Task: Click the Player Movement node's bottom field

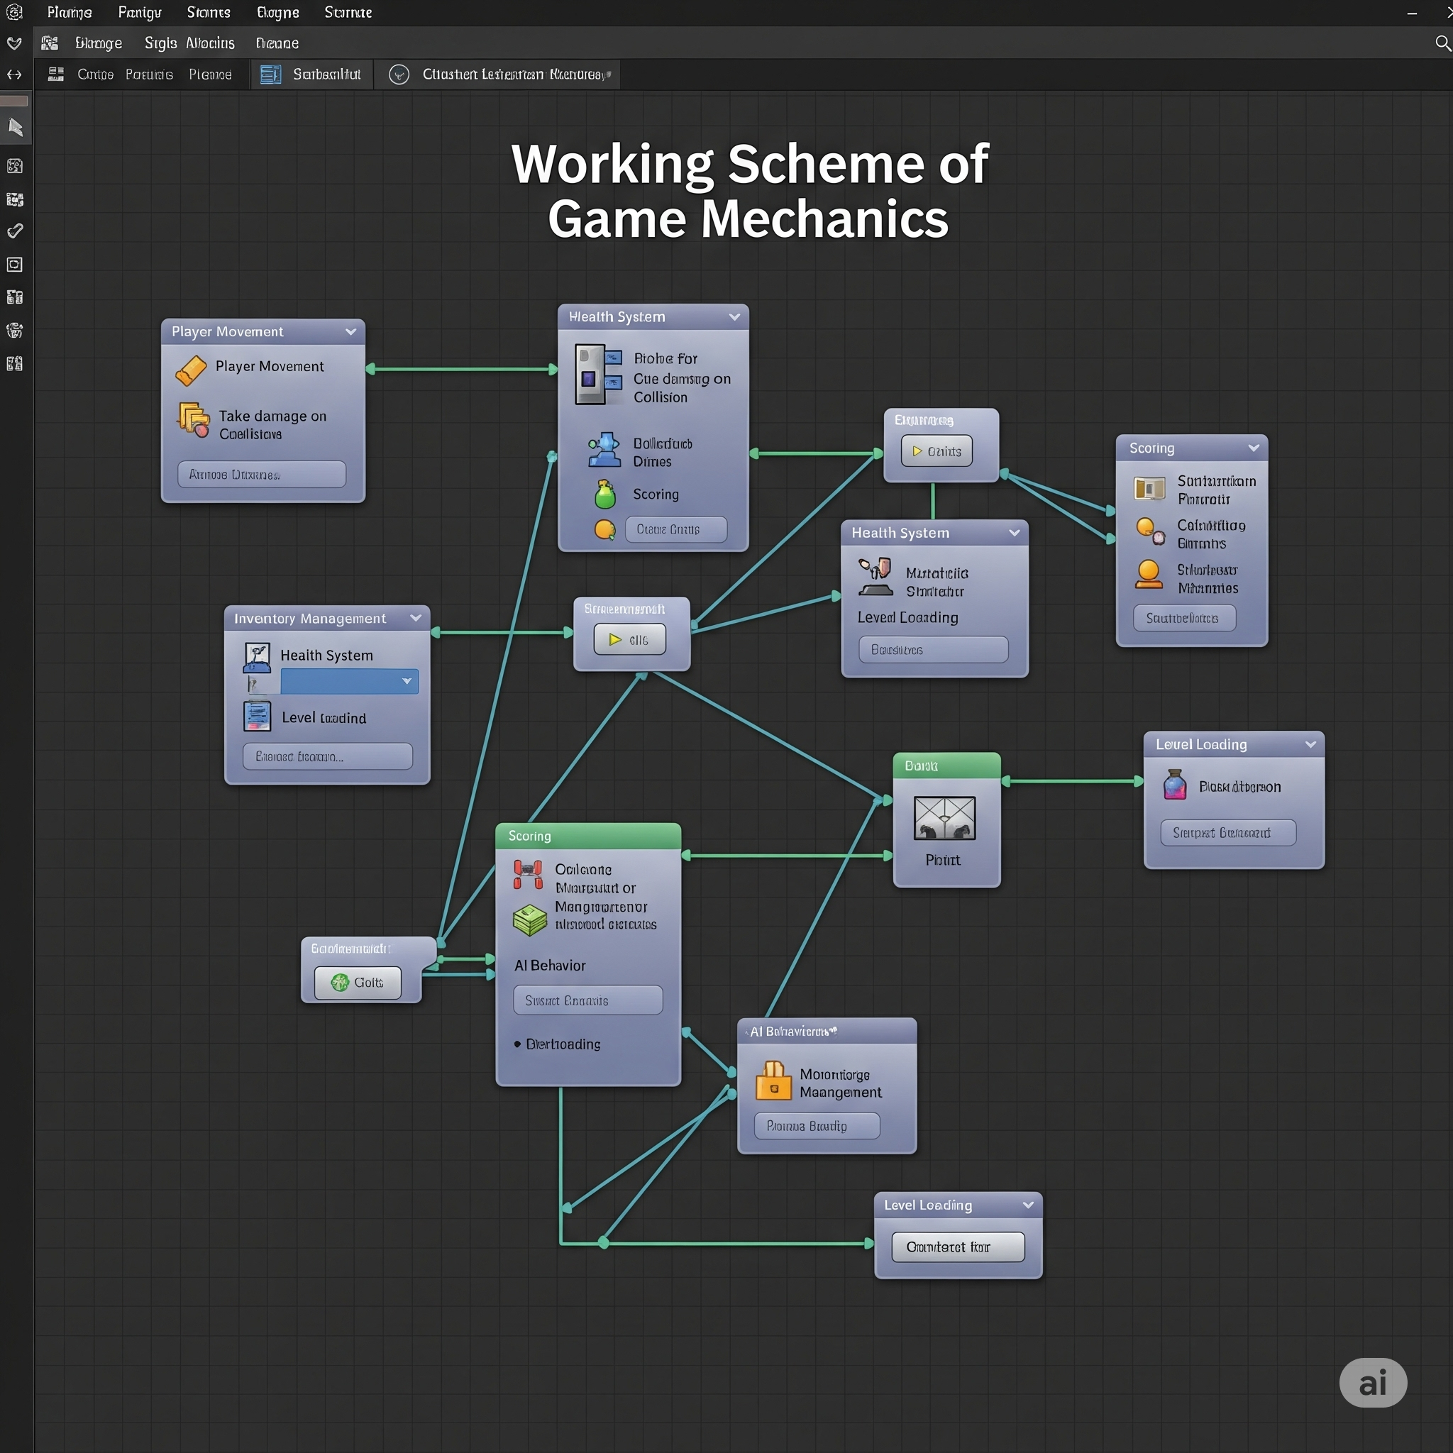Action: [x=262, y=475]
